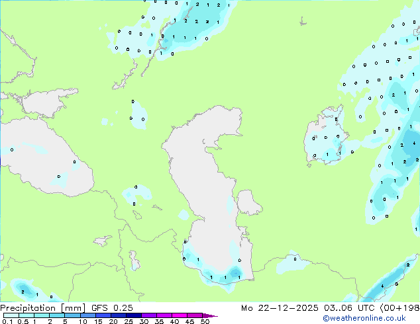This screenshot has width=420, height=324.
Task: Pick the 2–5 mm legend swatch
Action: point(57,315)
